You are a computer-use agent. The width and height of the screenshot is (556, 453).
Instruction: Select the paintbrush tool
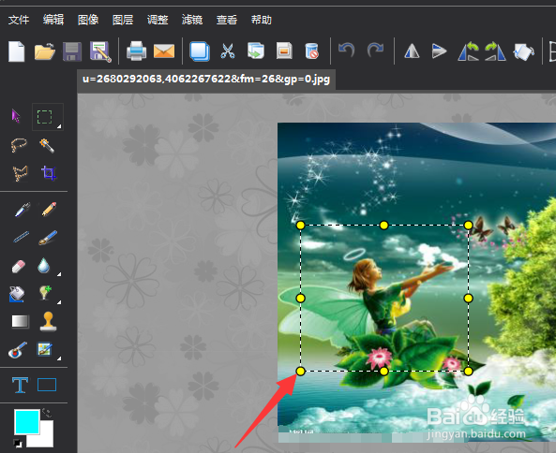click(x=48, y=238)
